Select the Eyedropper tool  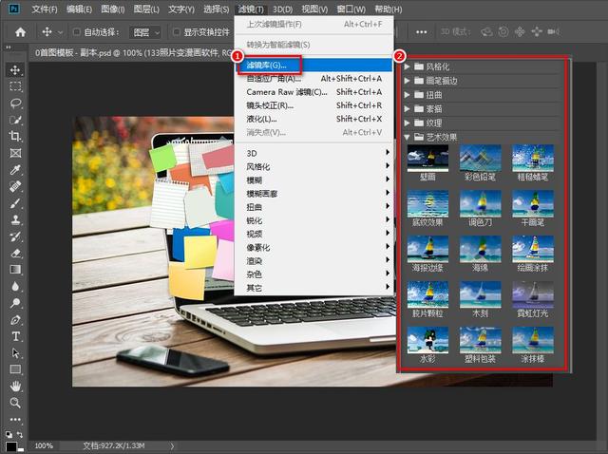[15, 169]
